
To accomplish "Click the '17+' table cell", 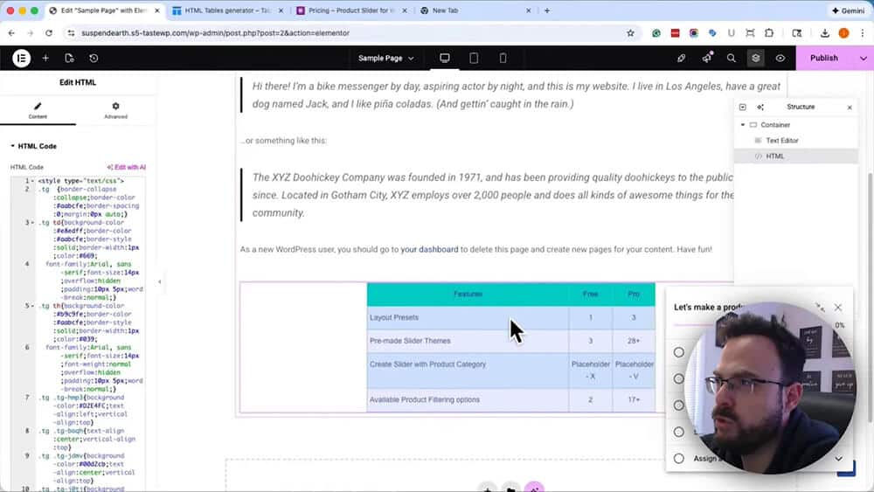I will [x=634, y=400].
